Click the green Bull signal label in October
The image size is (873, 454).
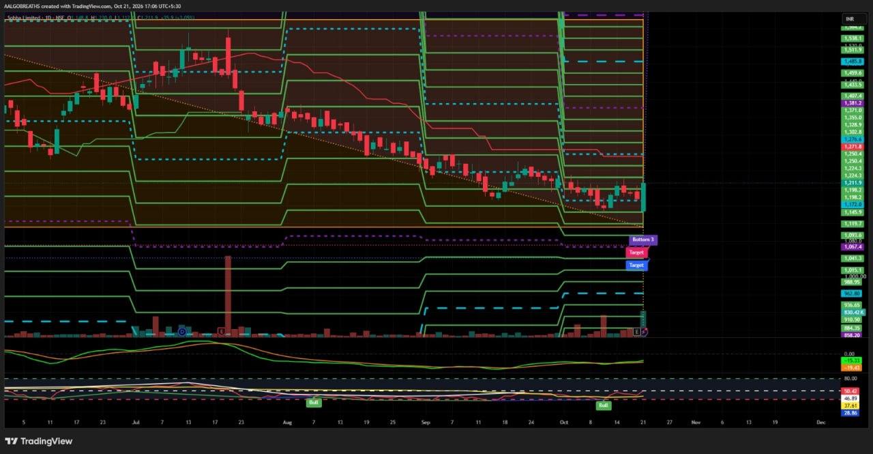(x=604, y=406)
